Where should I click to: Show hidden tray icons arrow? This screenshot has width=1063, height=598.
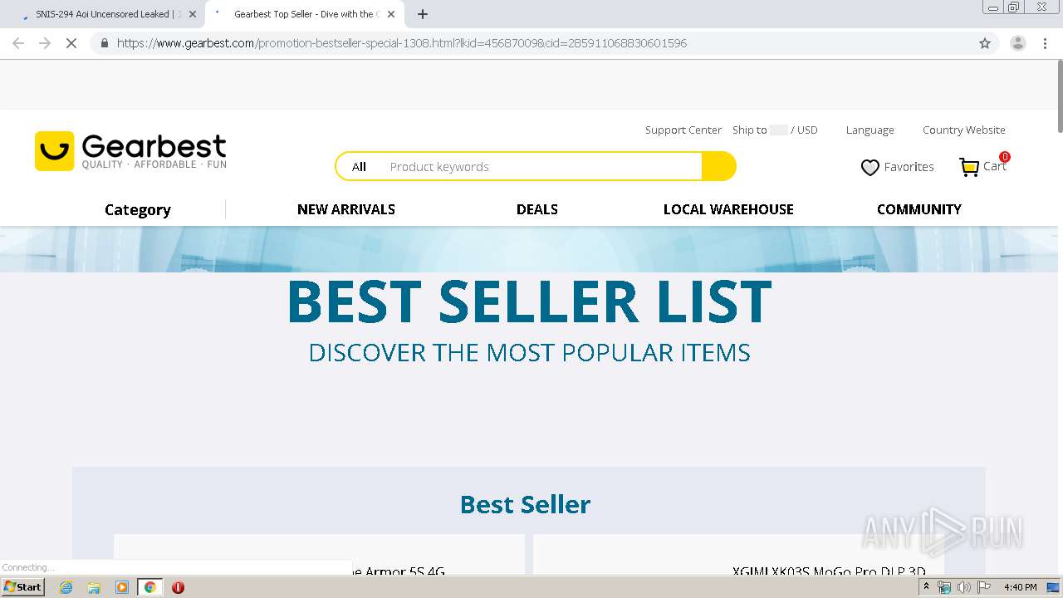tap(927, 587)
